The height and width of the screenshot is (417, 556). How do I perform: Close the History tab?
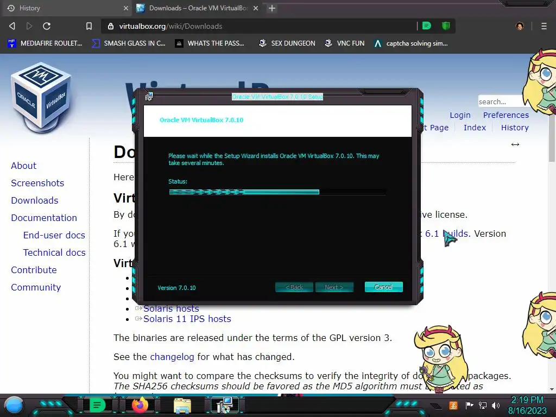125,8
